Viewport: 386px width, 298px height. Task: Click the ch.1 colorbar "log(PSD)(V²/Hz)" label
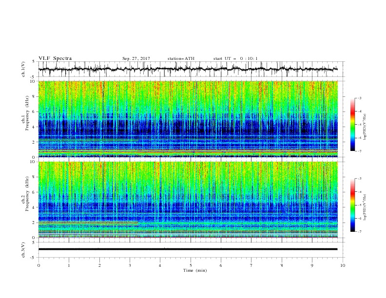click(365, 127)
